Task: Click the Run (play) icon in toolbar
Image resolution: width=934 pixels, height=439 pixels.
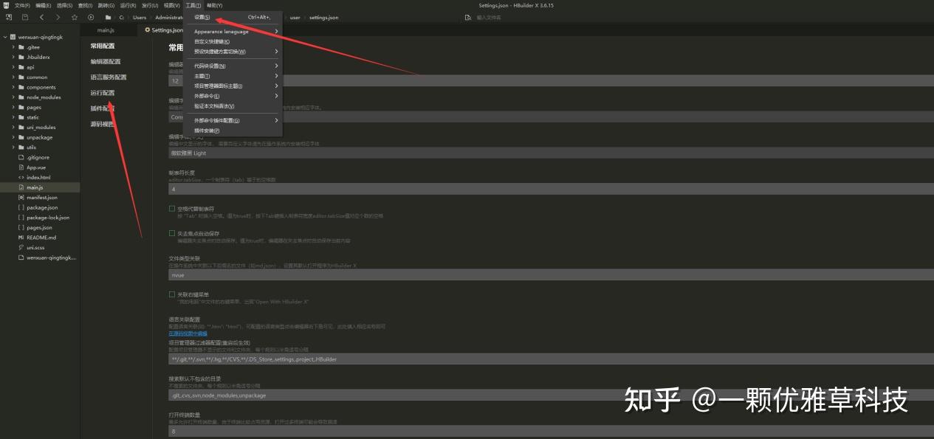Action: pyautogui.click(x=90, y=17)
